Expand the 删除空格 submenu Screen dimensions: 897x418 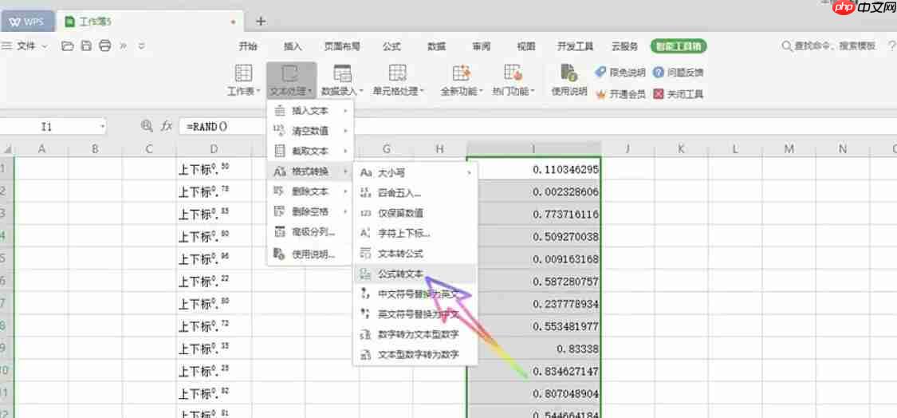pyautogui.click(x=311, y=212)
